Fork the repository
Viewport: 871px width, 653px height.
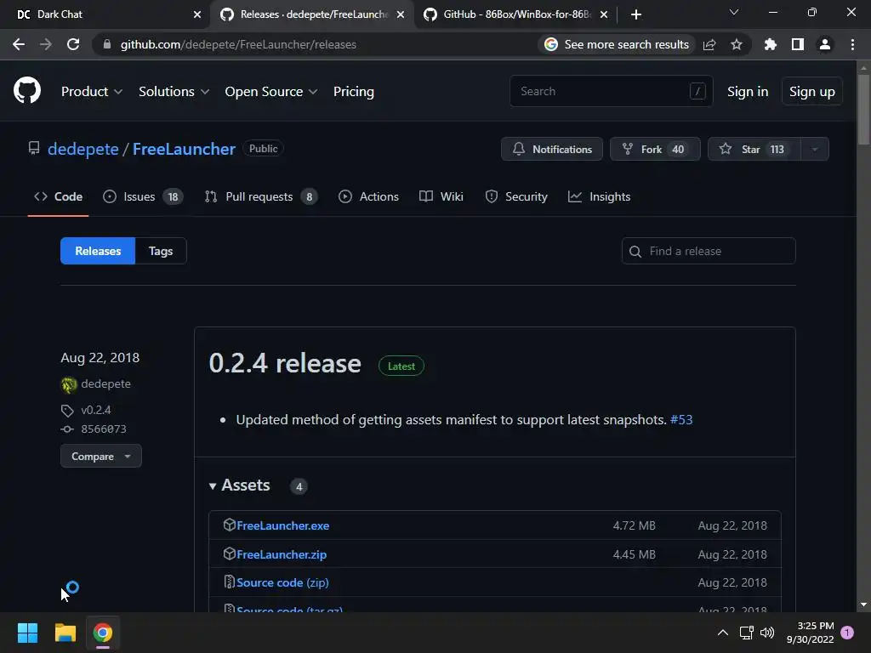(x=655, y=149)
